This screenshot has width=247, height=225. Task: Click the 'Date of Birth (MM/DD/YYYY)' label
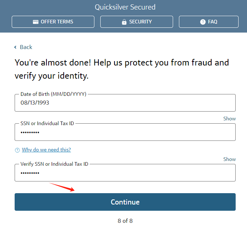53,94
